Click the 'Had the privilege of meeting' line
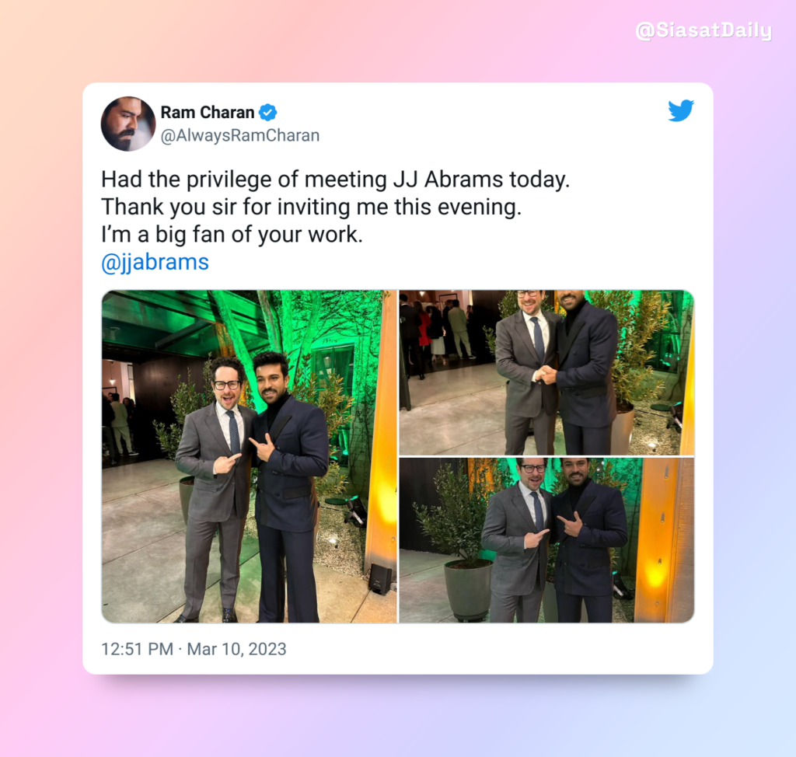The width and height of the screenshot is (796, 757). 336,180
